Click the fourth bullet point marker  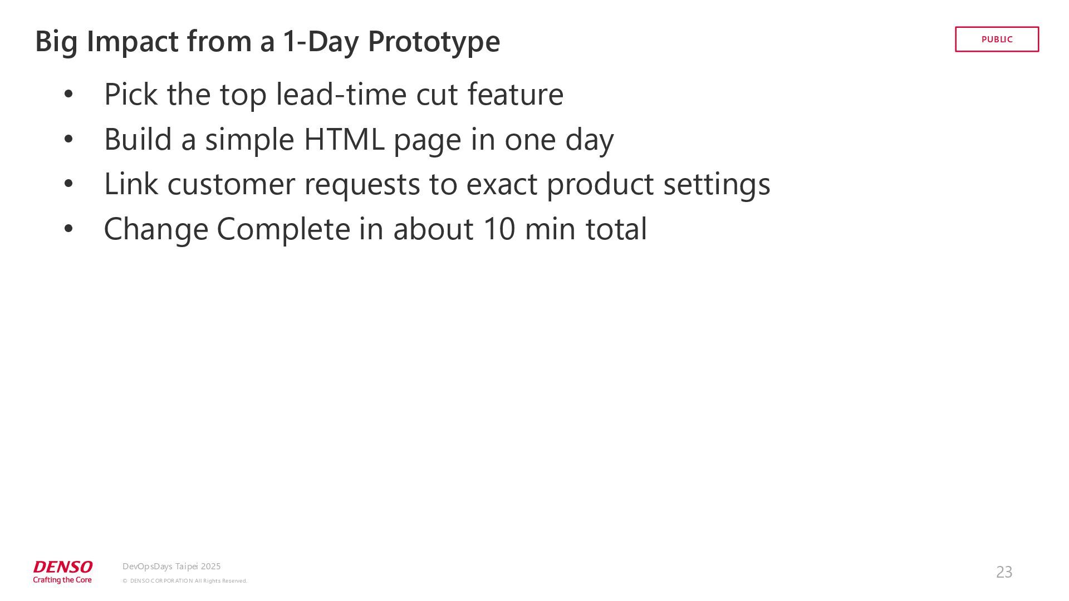tap(68, 229)
